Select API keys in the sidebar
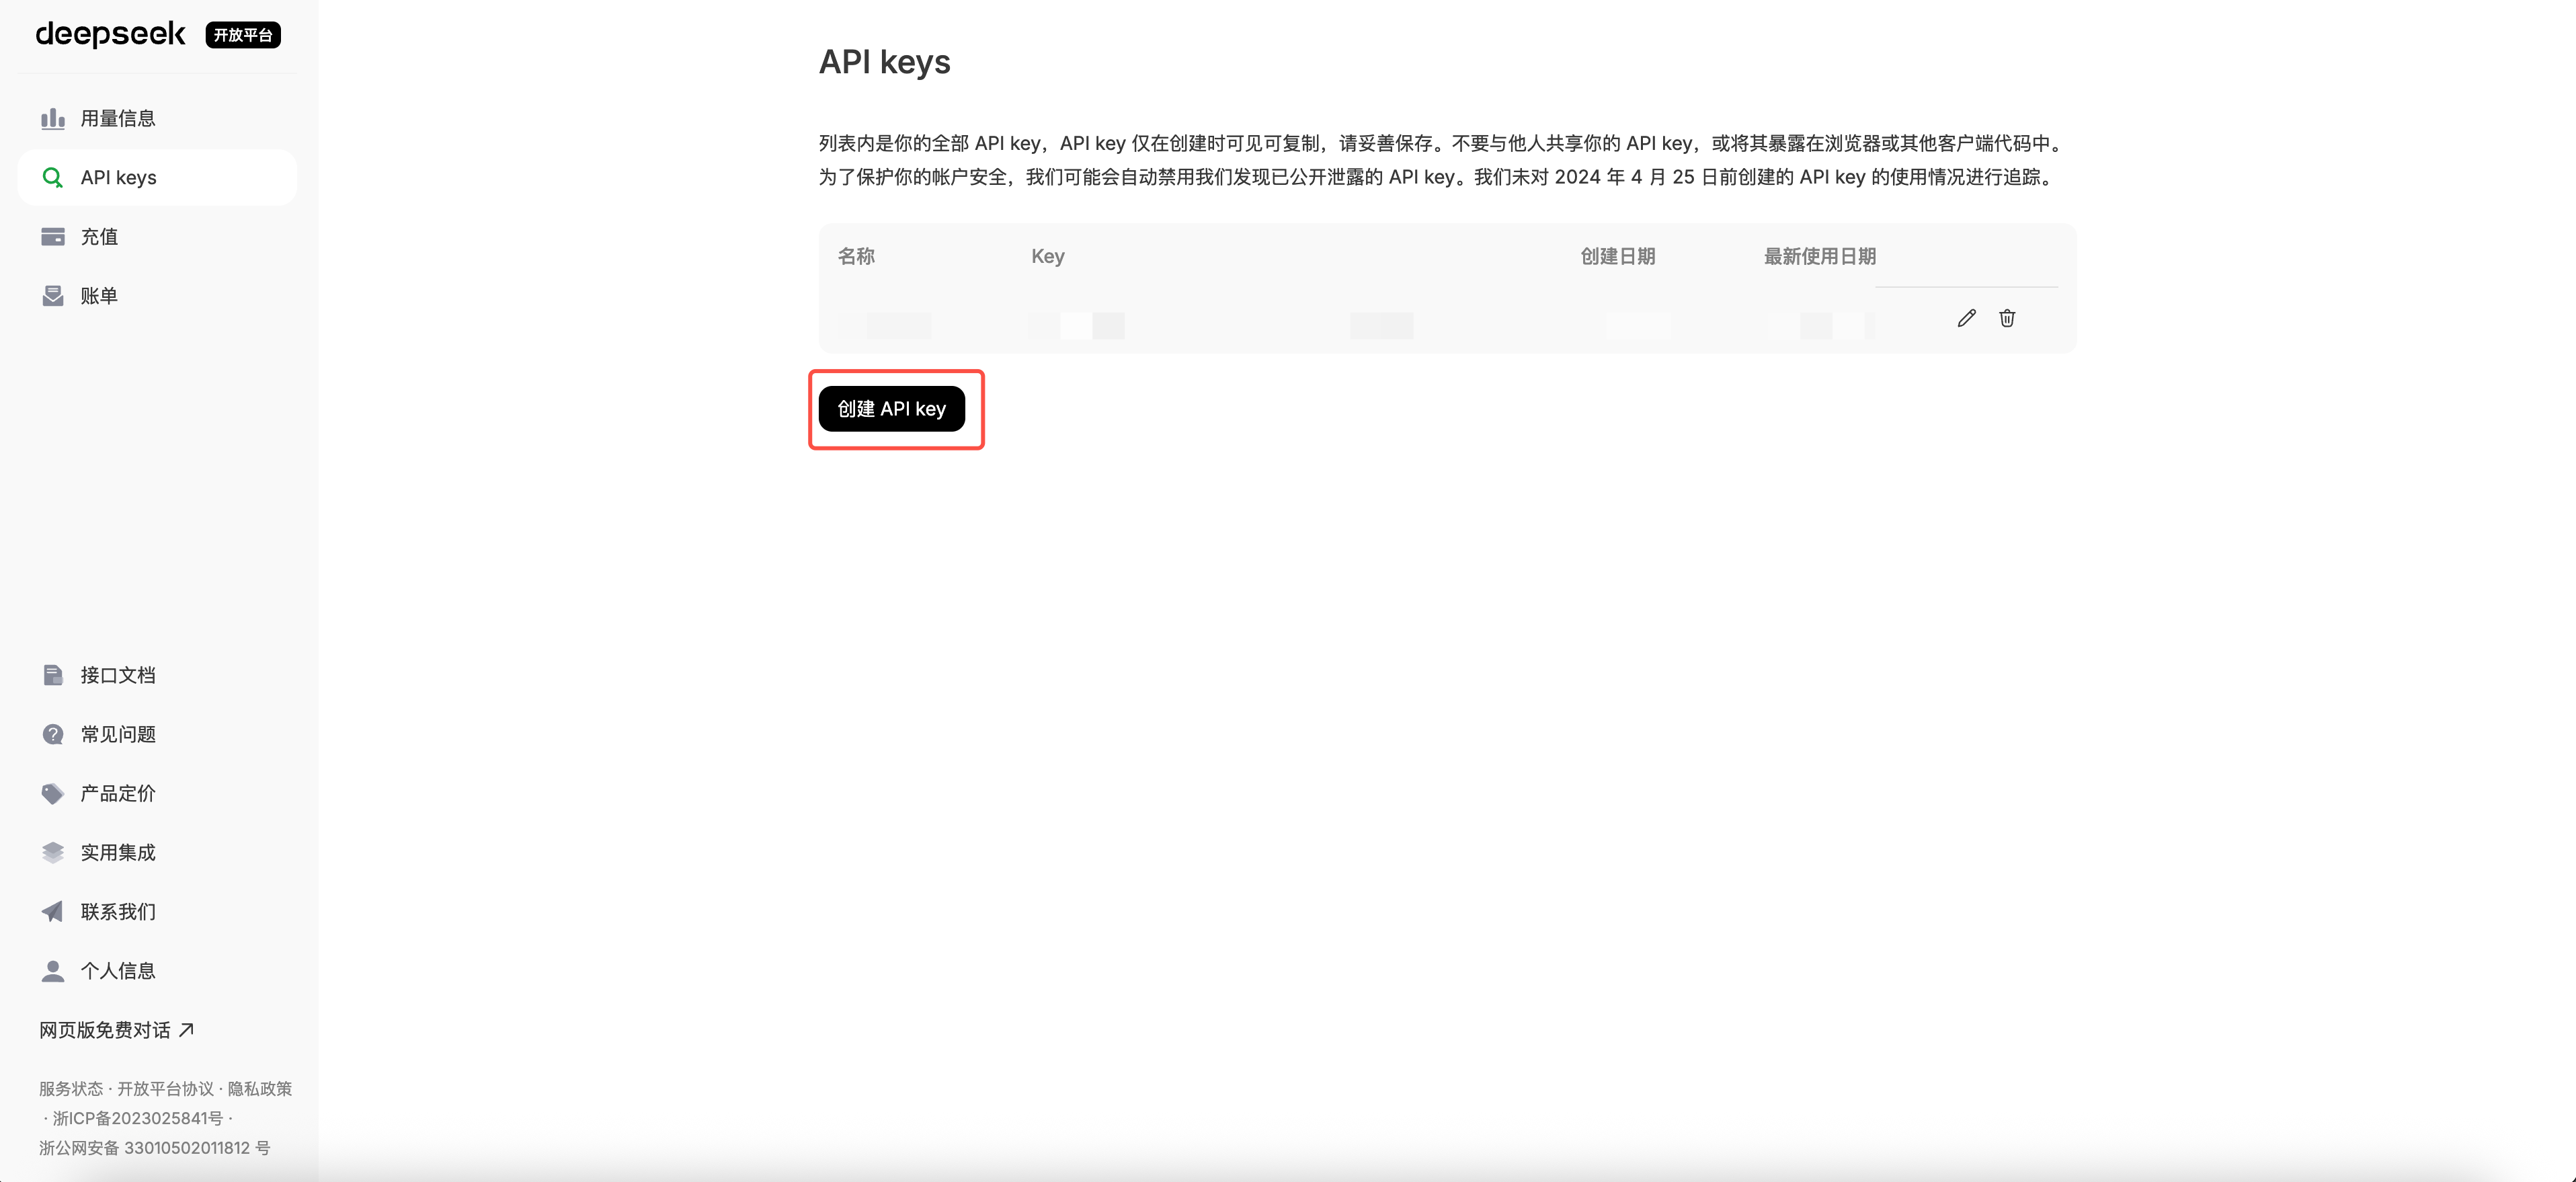 pos(118,178)
